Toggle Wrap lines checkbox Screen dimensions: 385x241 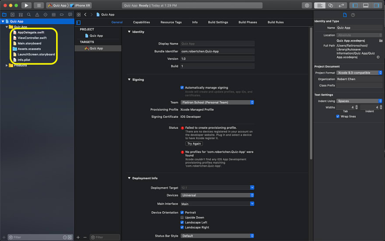pyautogui.click(x=338, y=116)
